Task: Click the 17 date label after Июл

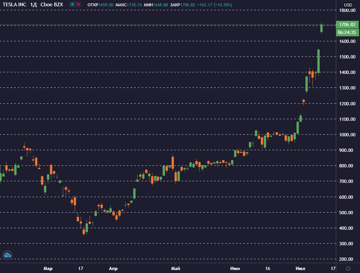Action: [x=333, y=268]
